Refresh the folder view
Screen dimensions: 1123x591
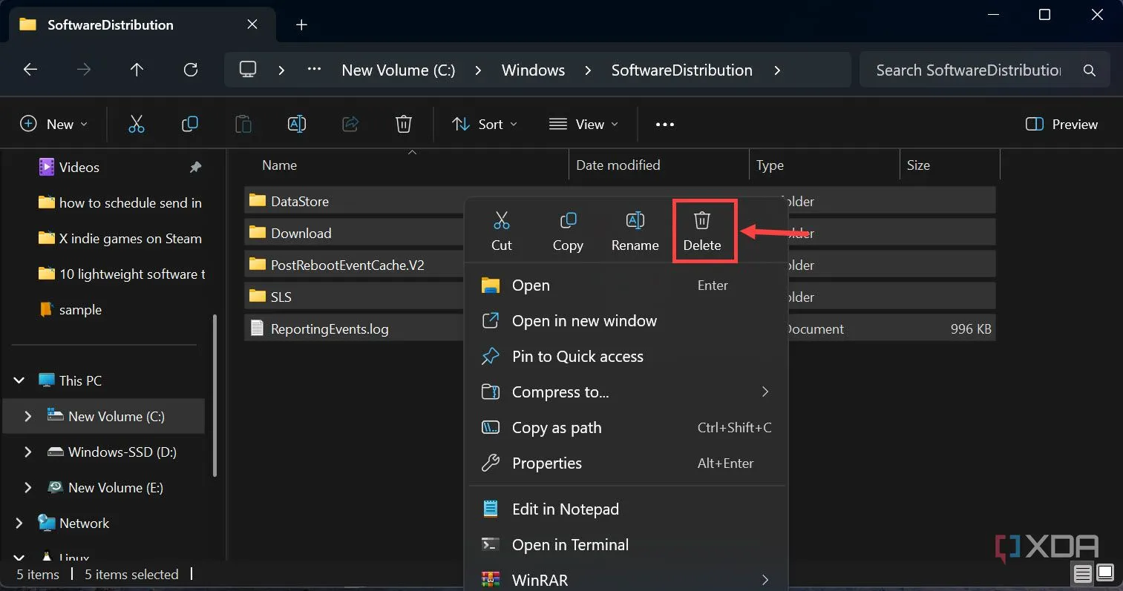click(x=191, y=69)
